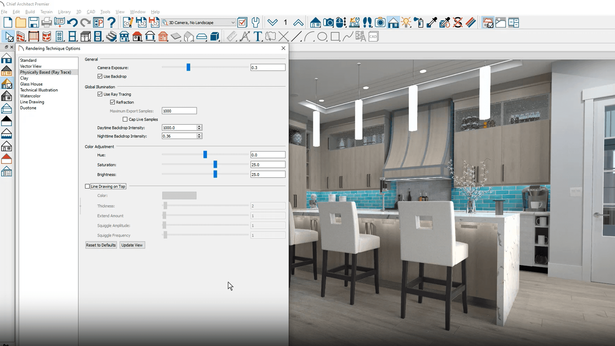The width and height of the screenshot is (615, 346).
Task: Open the 3D Camera layer set dropdown
Action: [233, 23]
